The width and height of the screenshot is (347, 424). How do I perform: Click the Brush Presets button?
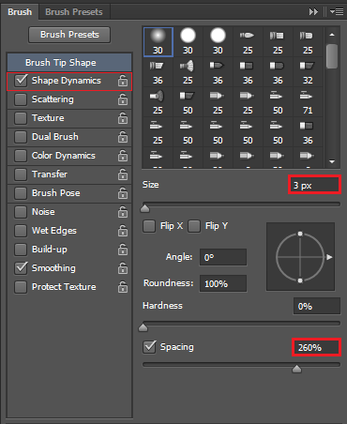69,35
